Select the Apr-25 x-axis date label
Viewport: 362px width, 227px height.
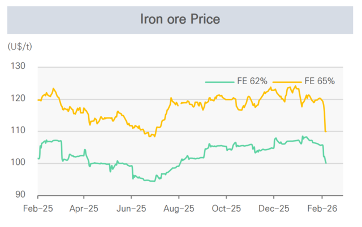84,208
